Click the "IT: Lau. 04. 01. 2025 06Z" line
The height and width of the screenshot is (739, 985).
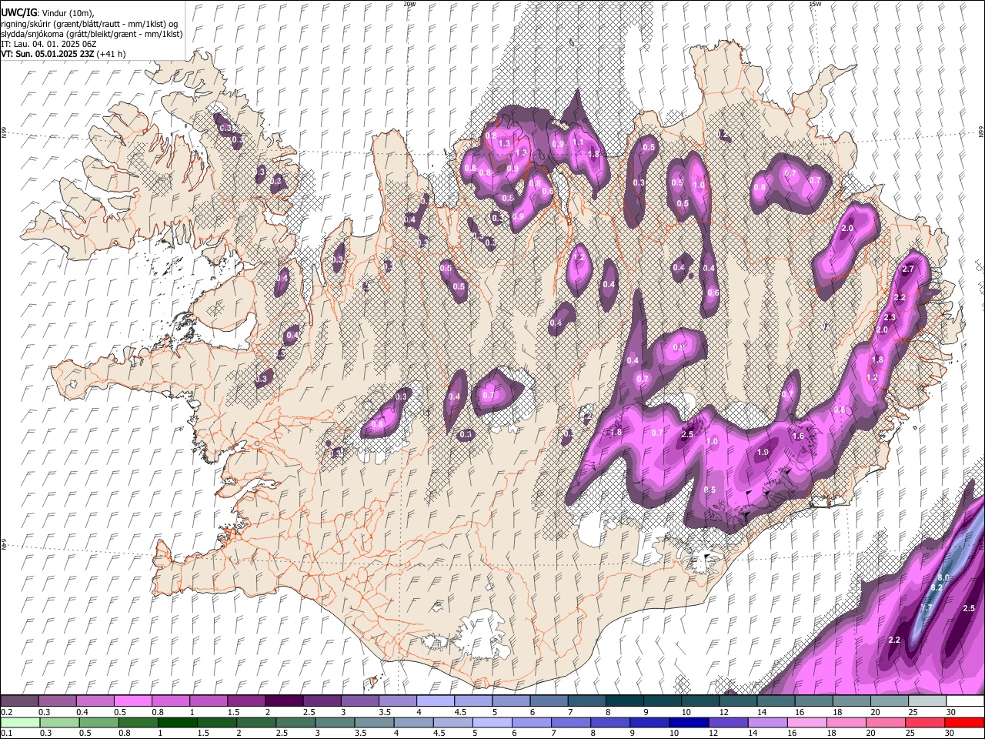pyautogui.click(x=48, y=44)
